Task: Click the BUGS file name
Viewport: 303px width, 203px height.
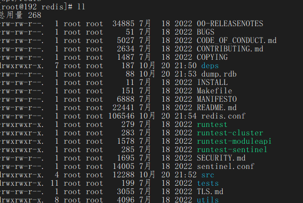Action: (205, 32)
